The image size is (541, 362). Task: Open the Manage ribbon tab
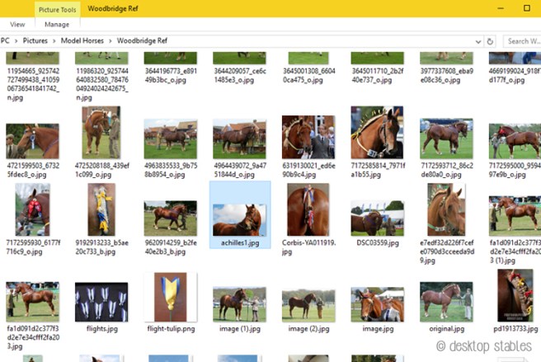(57, 25)
